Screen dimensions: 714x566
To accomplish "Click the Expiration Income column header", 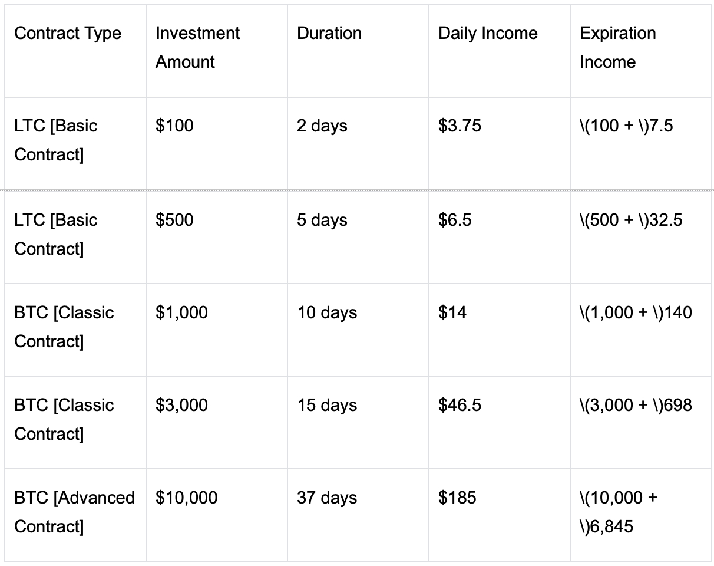I will tap(617, 47).
